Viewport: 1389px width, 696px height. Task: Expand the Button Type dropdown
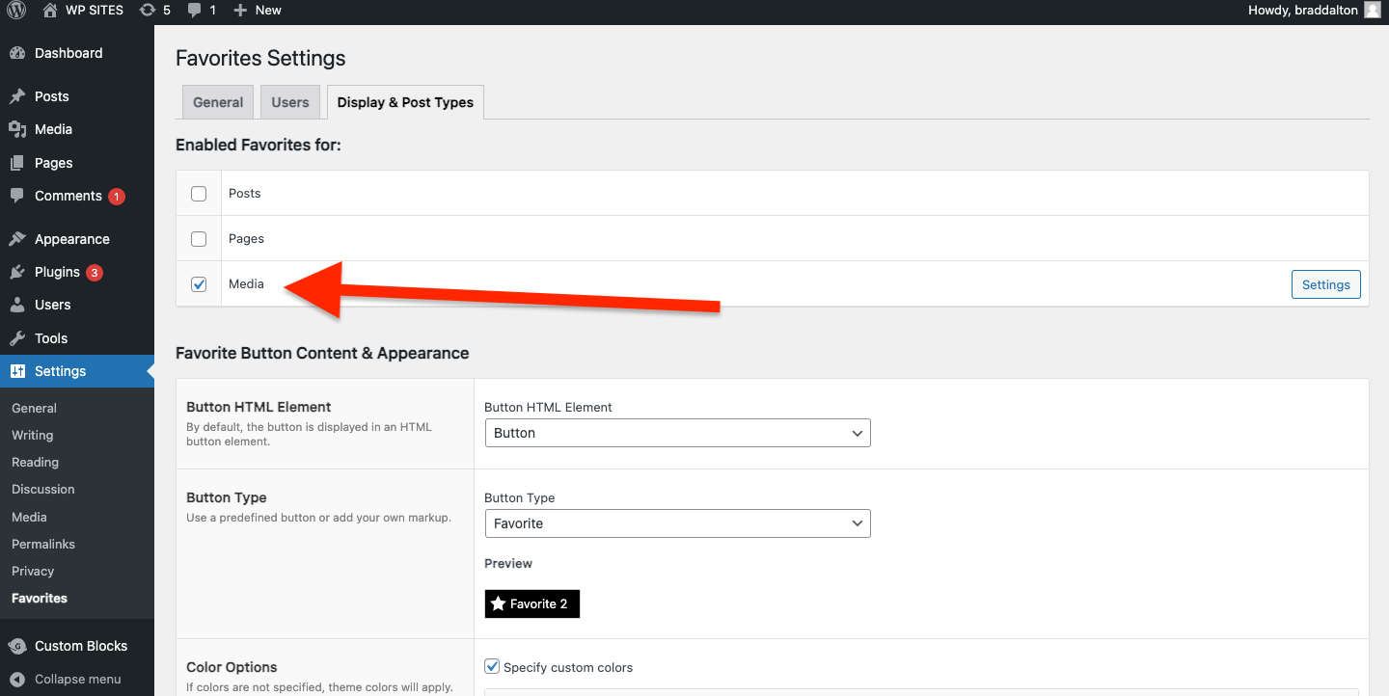click(x=677, y=523)
